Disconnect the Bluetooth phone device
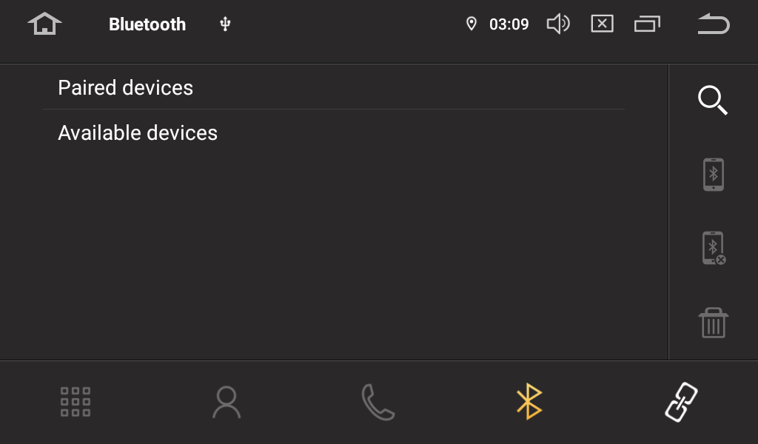The image size is (758, 444). [713, 249]
